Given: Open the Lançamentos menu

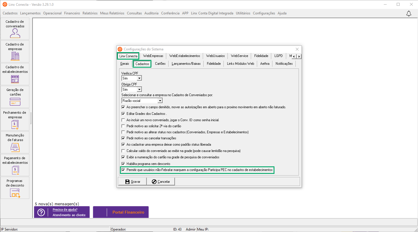Looking at the screenshot, I should tap(30, 13).
